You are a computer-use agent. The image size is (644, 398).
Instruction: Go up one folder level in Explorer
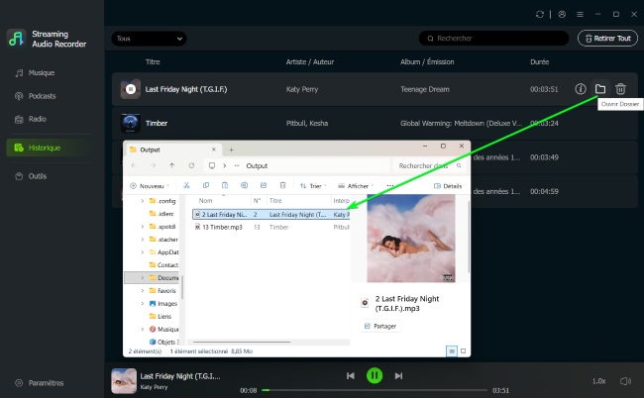(x=172, y=165)
